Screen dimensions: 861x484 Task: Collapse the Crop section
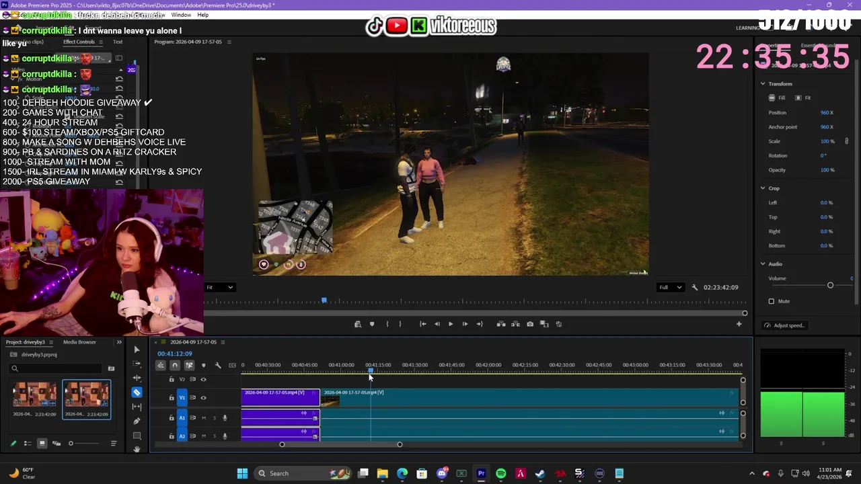tap(763, 188)
